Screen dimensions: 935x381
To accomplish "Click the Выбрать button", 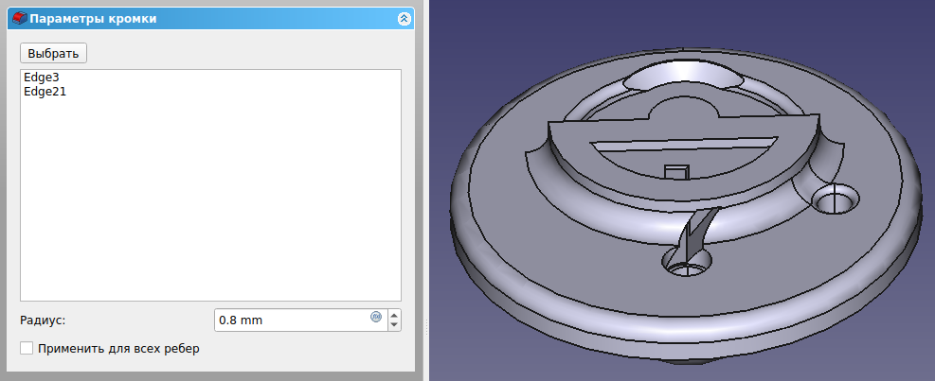I will (54, 53).
